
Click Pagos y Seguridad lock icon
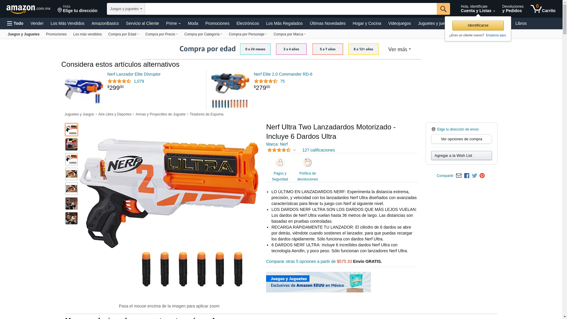click(280, 163)
